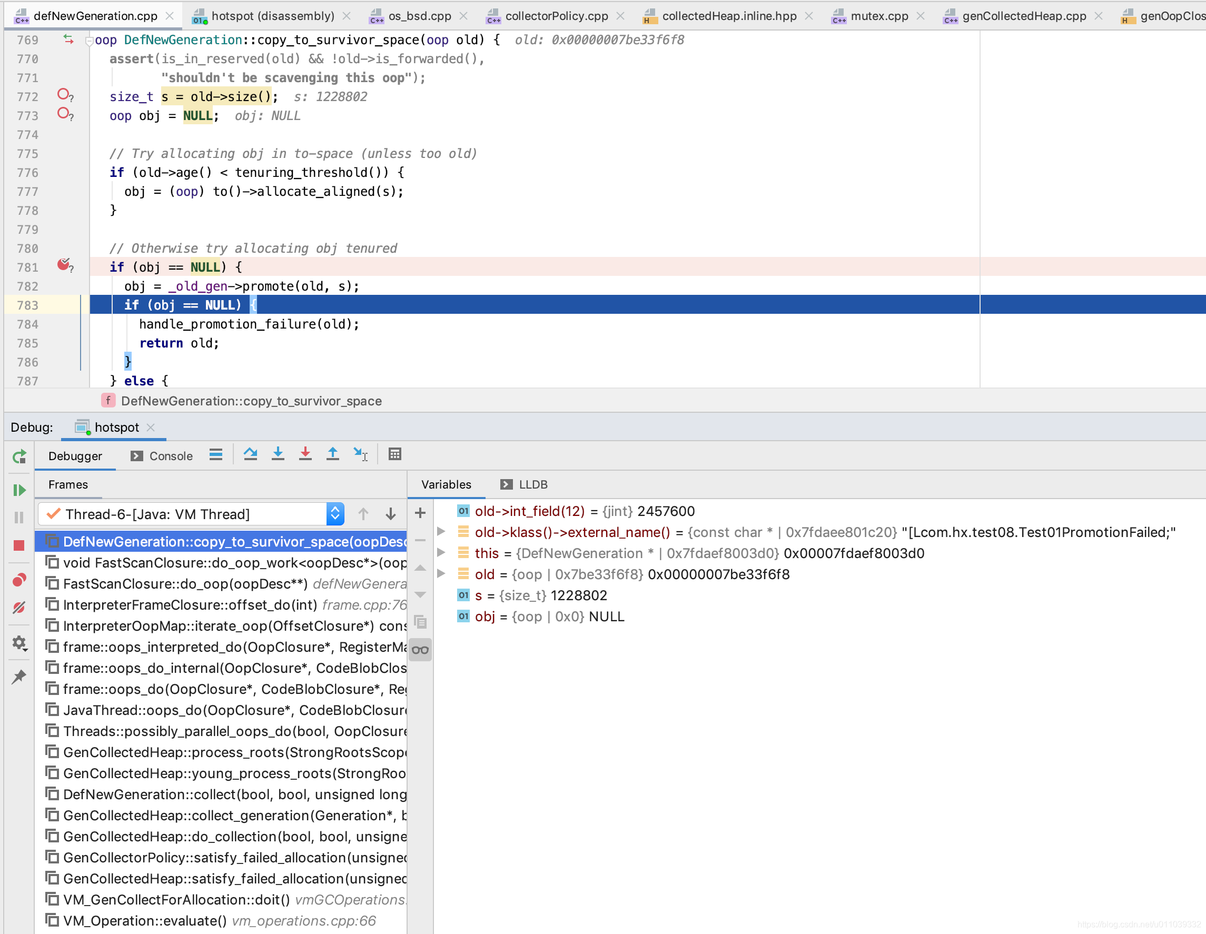Click the View Breakpoints icon

pyautogui.click(x=19, y=580)
